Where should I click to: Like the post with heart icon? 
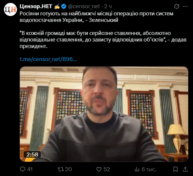(x=99, y=169)
